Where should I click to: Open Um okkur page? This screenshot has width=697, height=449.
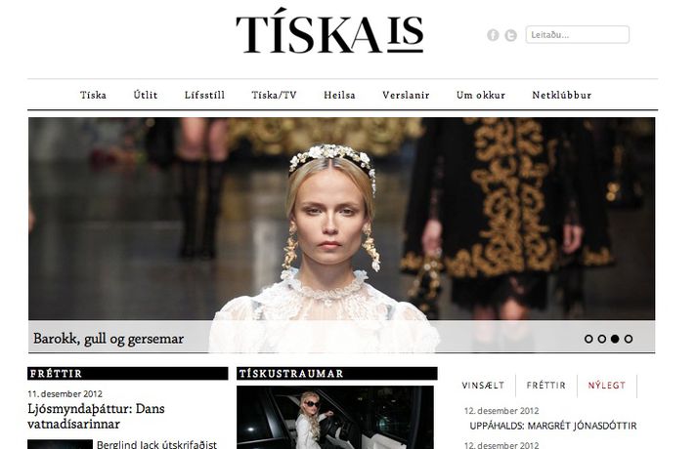click(x=481, y=95)
